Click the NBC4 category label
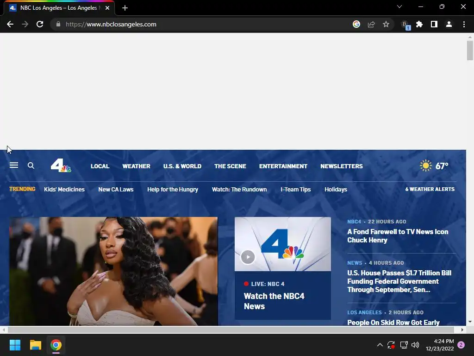This screenshot has width=474, height=356. (354, 222)
